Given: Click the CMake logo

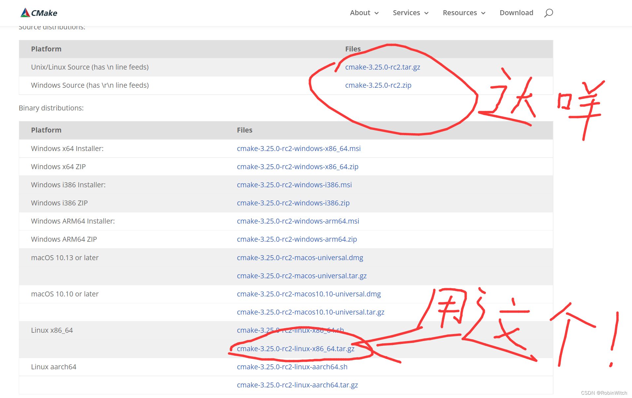Looking at the screenshot, I should pyautogui.click(x=39, y=13).
